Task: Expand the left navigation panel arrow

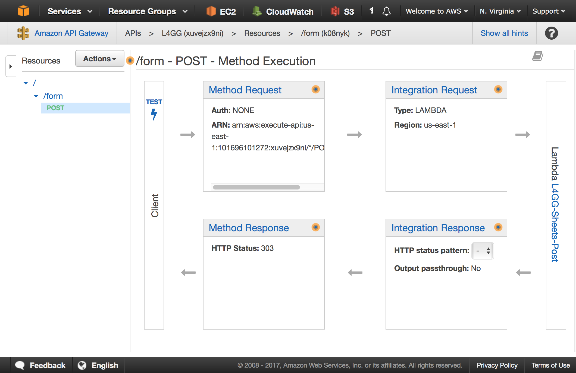Action: pyautogui.click(x=11, y=66)
